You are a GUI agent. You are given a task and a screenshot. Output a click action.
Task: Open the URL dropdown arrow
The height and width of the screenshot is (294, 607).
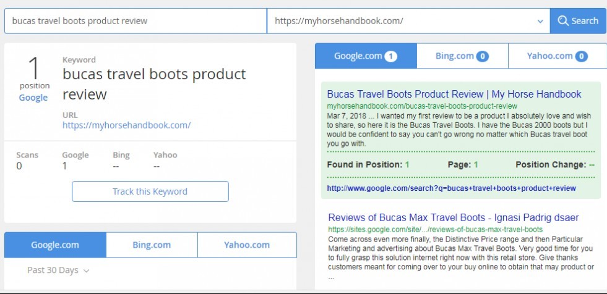[x=540, y=21]
